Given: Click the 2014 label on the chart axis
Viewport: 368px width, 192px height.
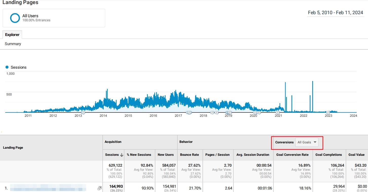Looking at the screenshot, I should click(103, 116).
